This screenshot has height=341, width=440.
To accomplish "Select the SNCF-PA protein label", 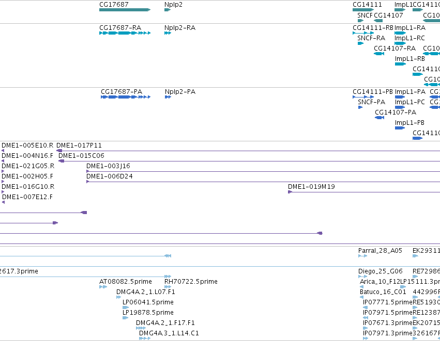I will [372, 102].
